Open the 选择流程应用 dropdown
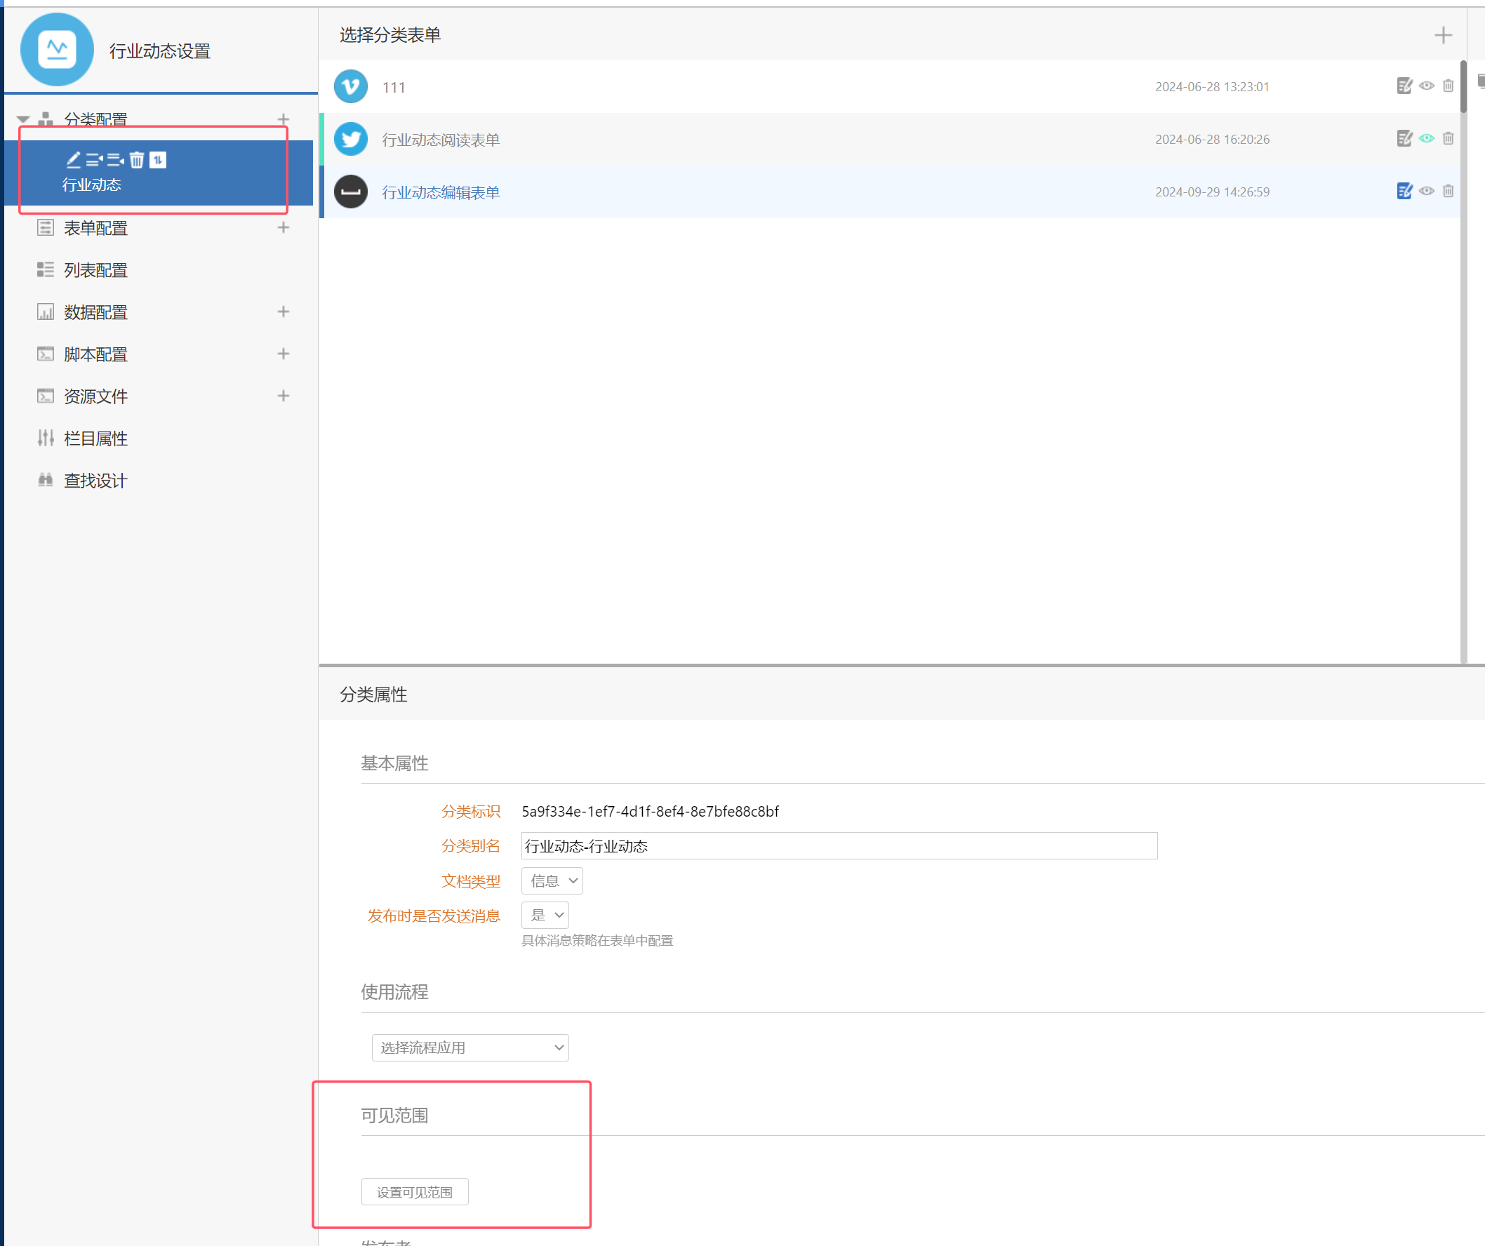Image resolution: width=1485 pixels, height=1246 pixels. (x=470, y=1047)
